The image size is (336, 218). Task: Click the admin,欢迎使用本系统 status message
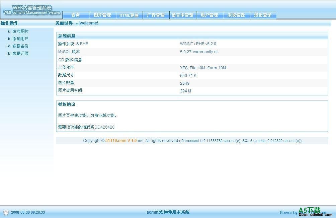coord(168,212)
